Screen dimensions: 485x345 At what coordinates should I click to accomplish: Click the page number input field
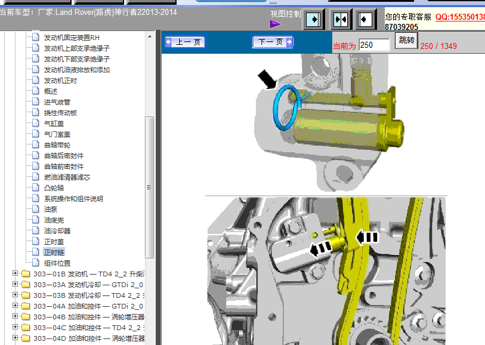click(374, 45)
